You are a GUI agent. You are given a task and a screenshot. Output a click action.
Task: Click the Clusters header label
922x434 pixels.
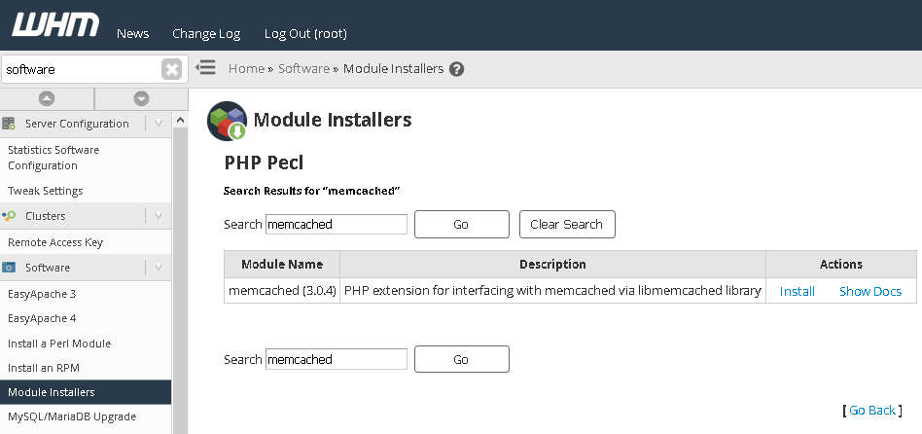[46, 216]
